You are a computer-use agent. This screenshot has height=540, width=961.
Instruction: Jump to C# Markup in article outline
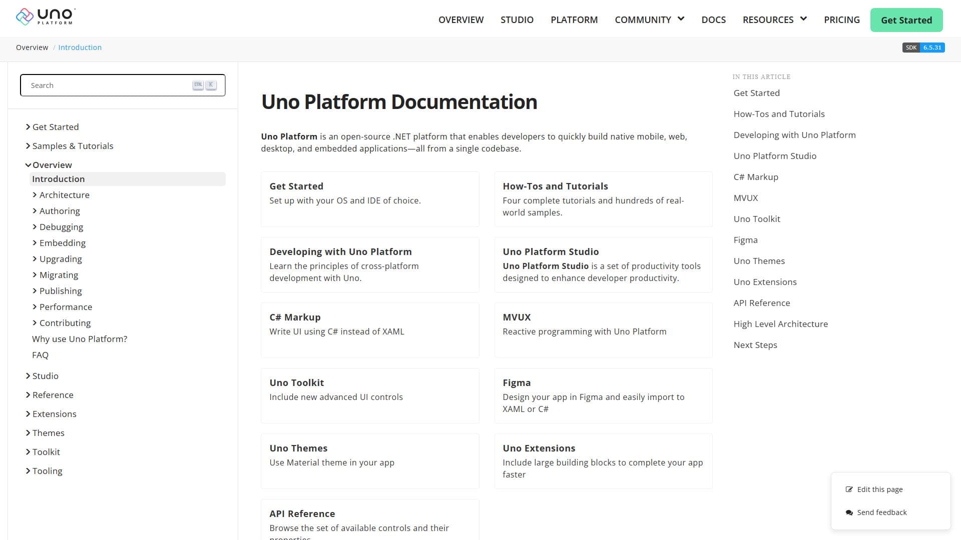click(x=756, y=177)
